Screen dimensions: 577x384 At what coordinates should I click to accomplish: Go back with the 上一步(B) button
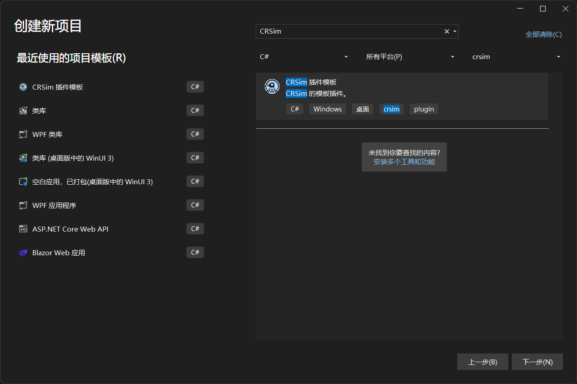(x=482, y=362)
